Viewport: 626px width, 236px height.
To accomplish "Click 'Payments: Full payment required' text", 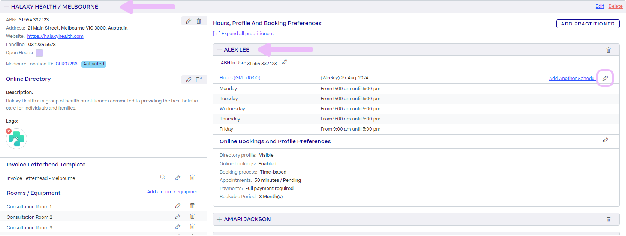I will point(256,189).
